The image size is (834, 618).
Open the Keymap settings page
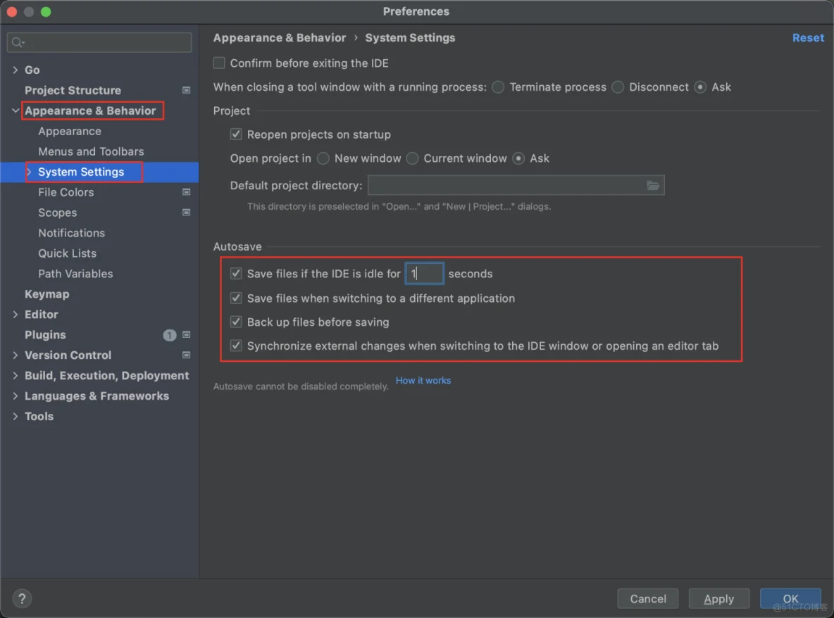[46, 294]
